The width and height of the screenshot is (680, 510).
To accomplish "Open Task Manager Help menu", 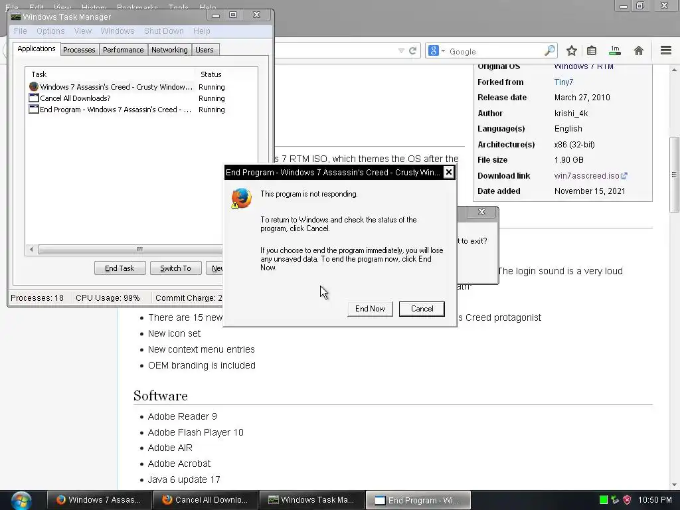I will click(202, 31).
